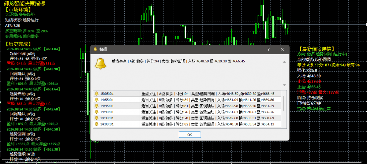Select the 14:45:01 alert row
This screenshot has height=164, width=367.
coord(187,106)
